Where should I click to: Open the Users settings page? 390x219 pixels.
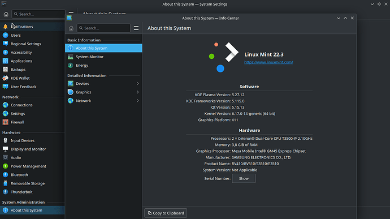click(32, 35)
